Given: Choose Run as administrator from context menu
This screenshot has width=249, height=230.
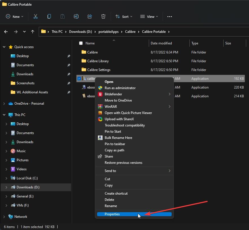Looking at the screenshot, I should point(120,88).
